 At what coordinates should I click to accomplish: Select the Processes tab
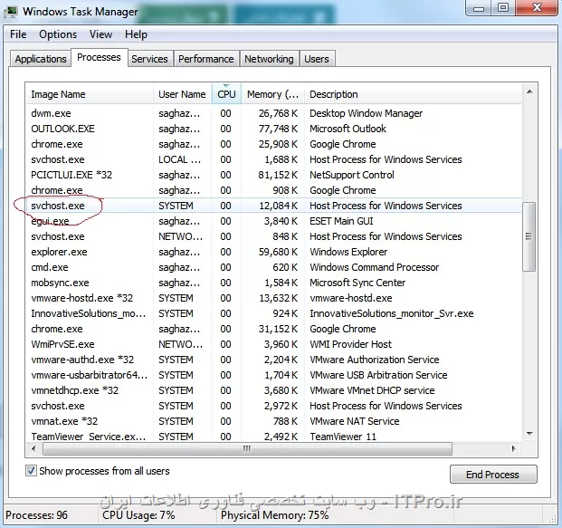click(99, 57)
